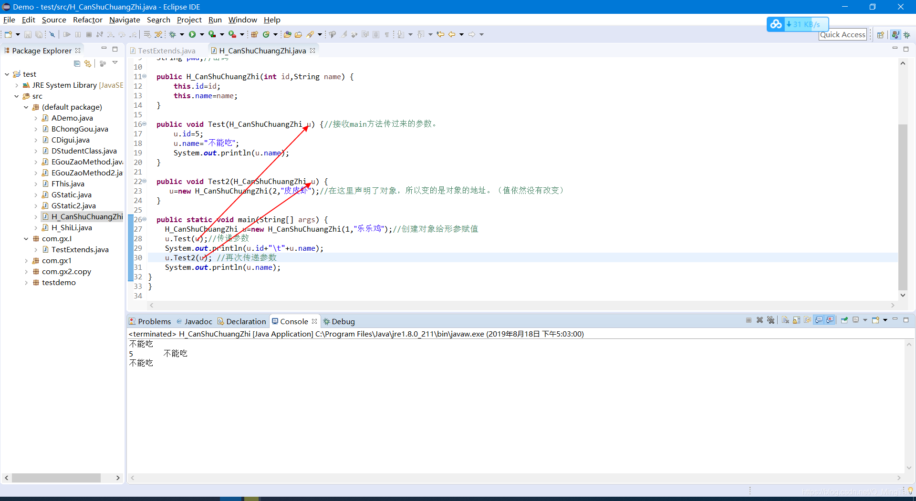Toggle Show Whitespace Characters pilcrow button
The image size is (916, 501).
386,34
